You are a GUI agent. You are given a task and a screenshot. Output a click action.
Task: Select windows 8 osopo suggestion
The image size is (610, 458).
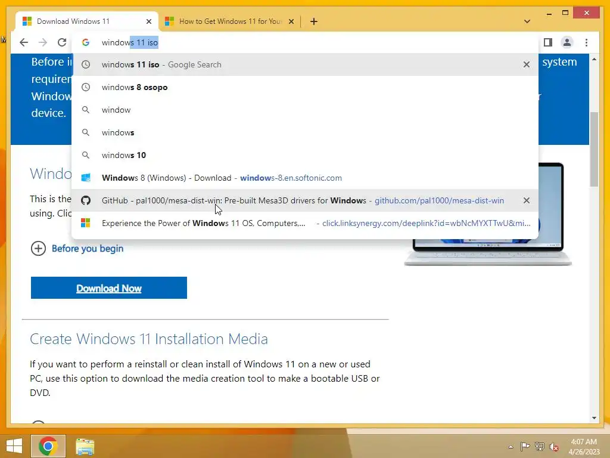305,87
